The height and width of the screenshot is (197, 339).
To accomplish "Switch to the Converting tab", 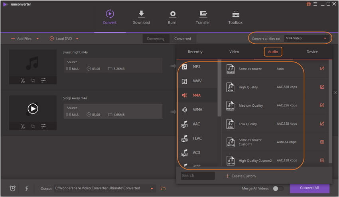I will pos(156,39).
